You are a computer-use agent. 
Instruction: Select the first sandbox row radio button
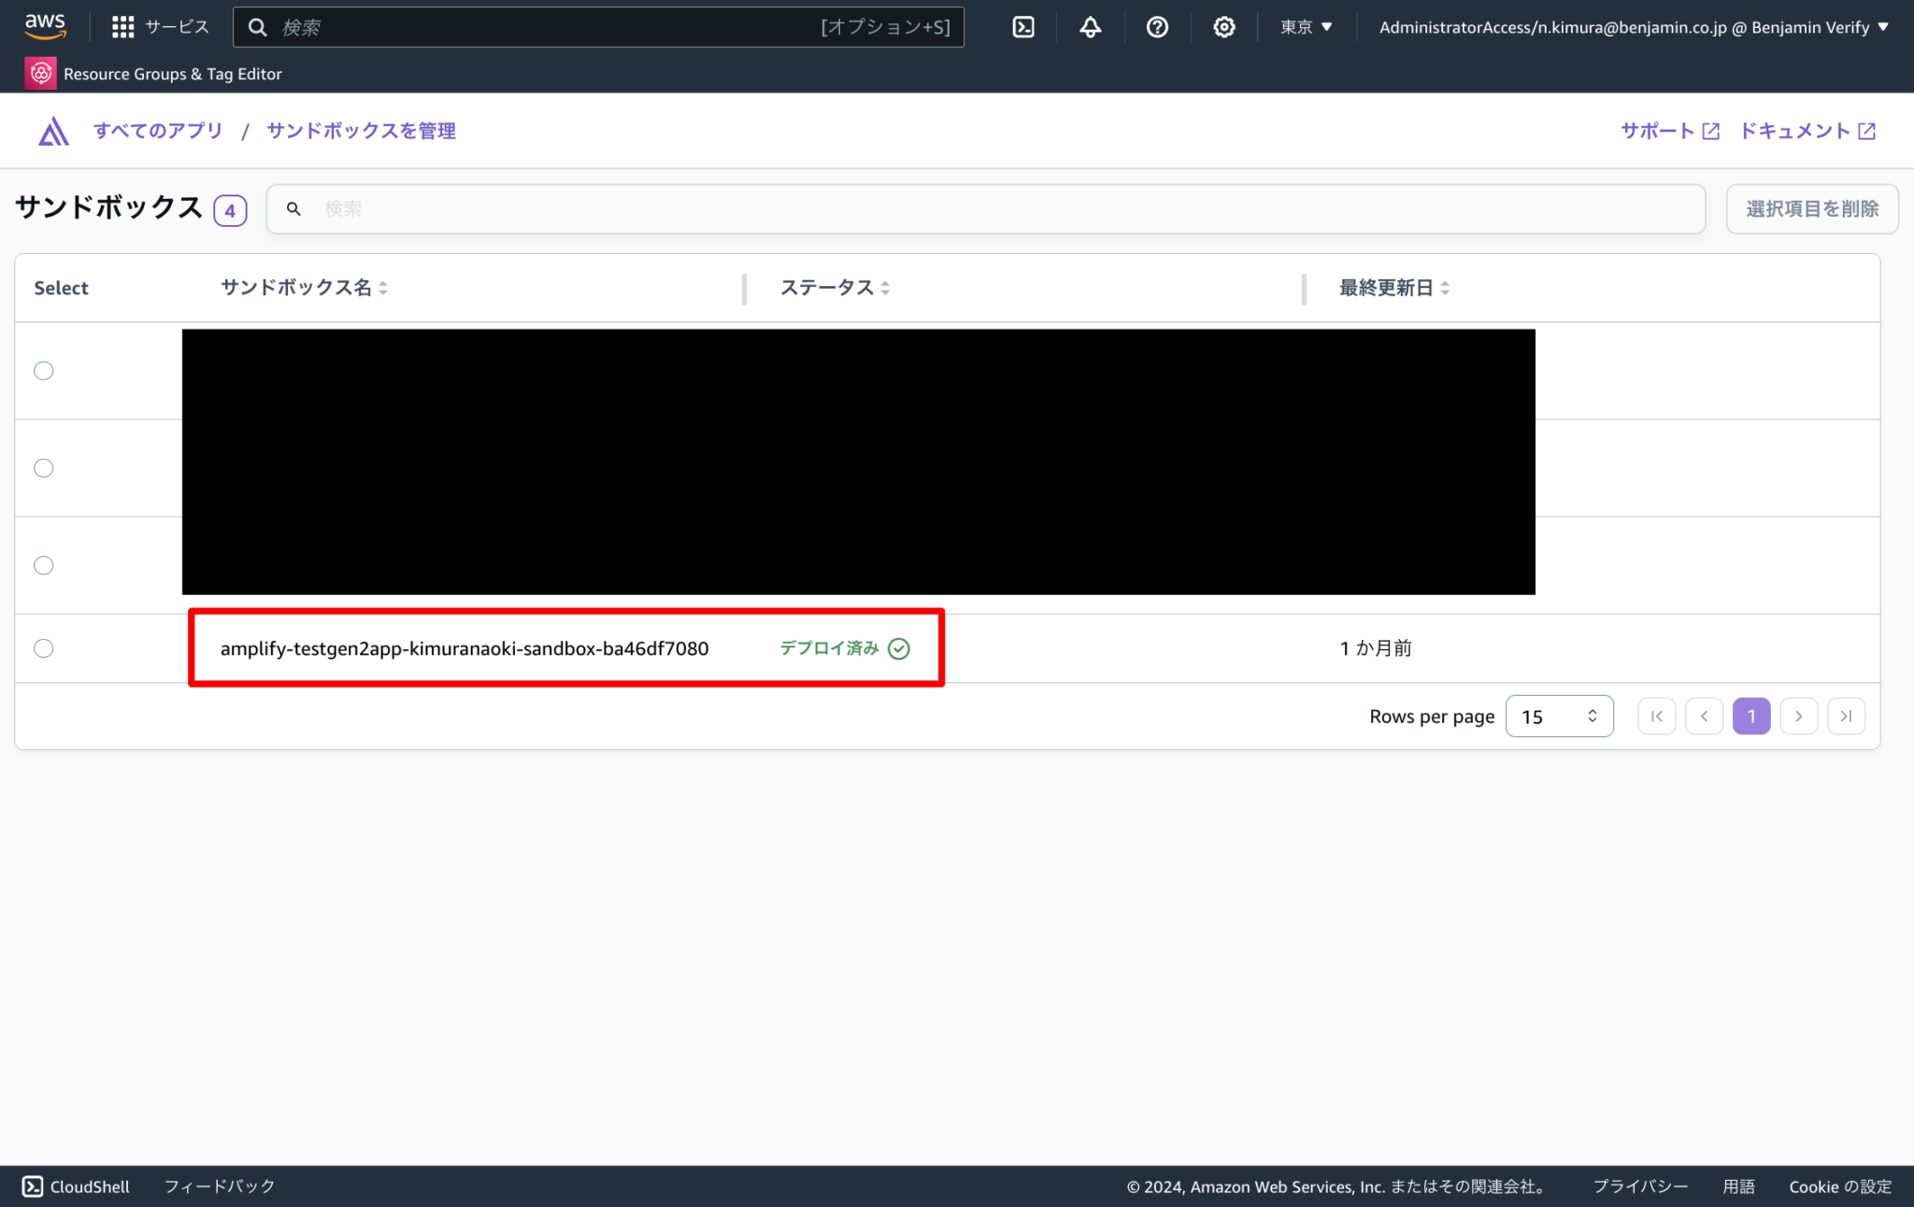pyautogui.click(x=43, y=370)
